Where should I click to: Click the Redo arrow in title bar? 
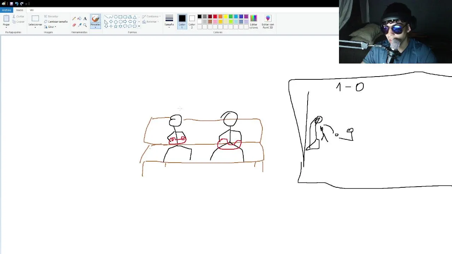click(x=22, y=4)
